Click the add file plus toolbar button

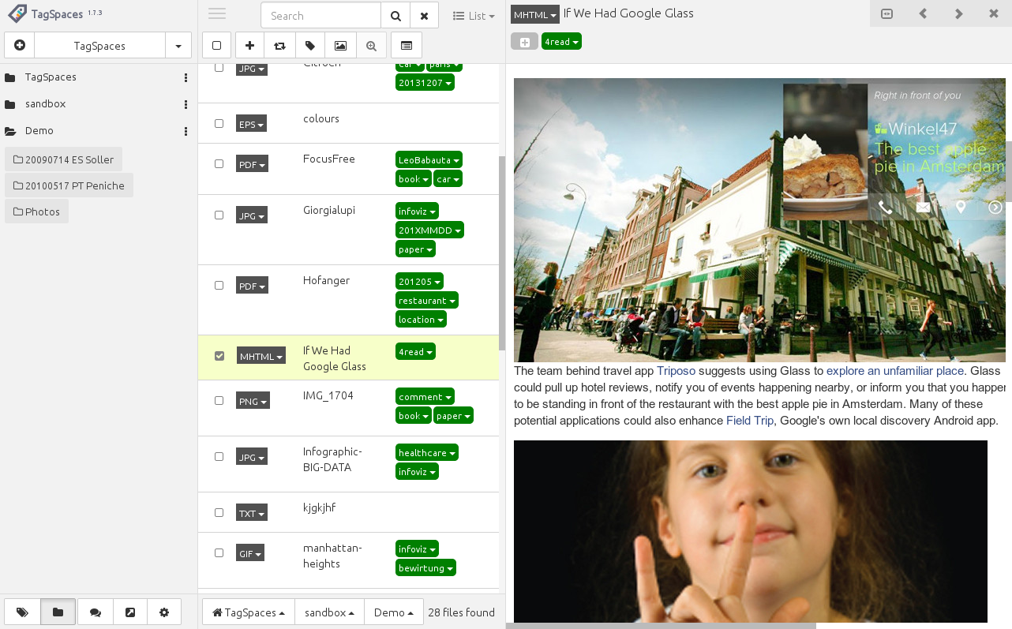pos(249,46)
